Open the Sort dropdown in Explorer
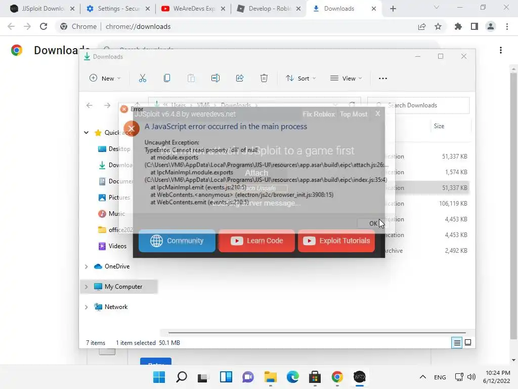The height and width of the screenshot is (389, 518). pyautogui.click(x=301, y=78)
